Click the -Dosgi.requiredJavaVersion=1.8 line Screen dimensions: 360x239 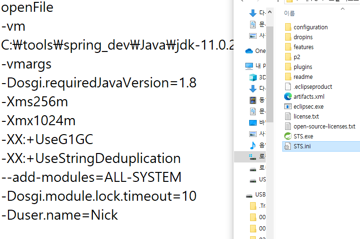coord(99,83)
